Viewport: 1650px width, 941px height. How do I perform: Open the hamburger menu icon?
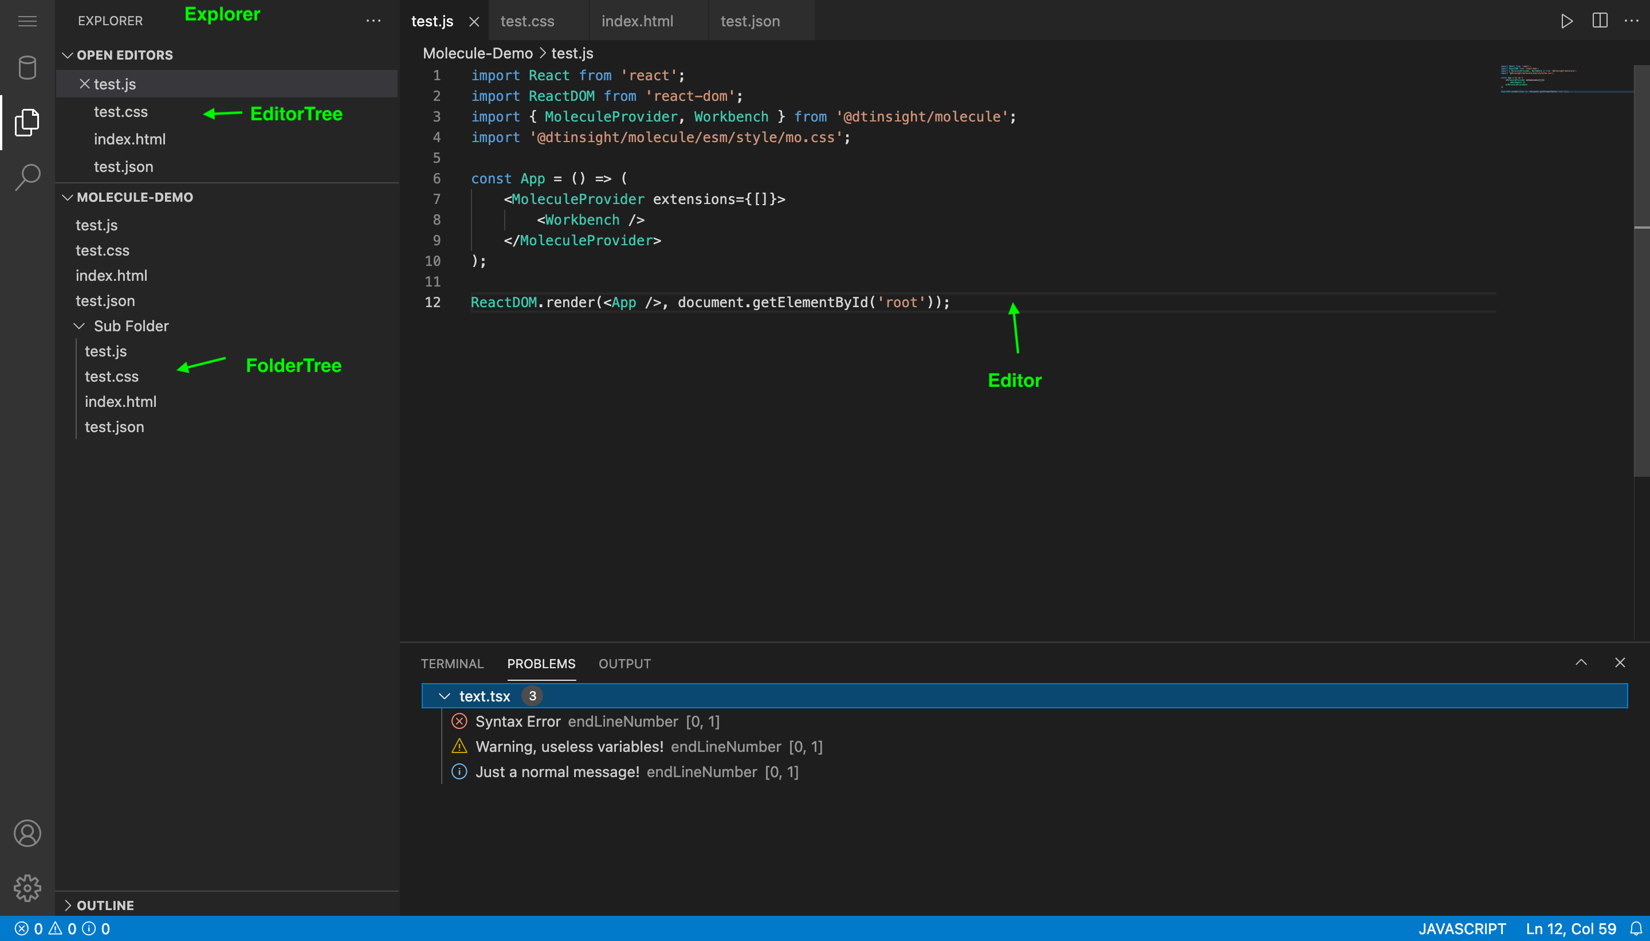click(27, 21)
